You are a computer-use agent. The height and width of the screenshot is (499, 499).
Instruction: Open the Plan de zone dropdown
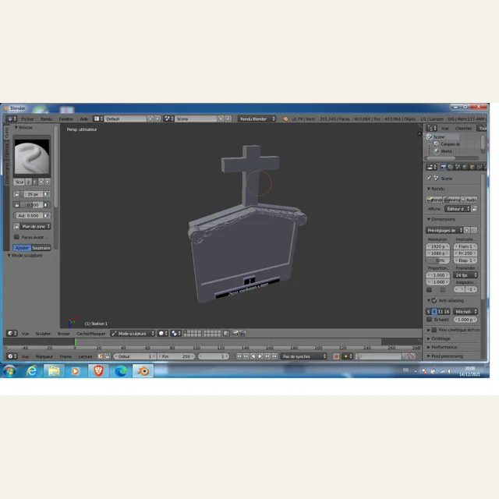click(x=36, y=226)
